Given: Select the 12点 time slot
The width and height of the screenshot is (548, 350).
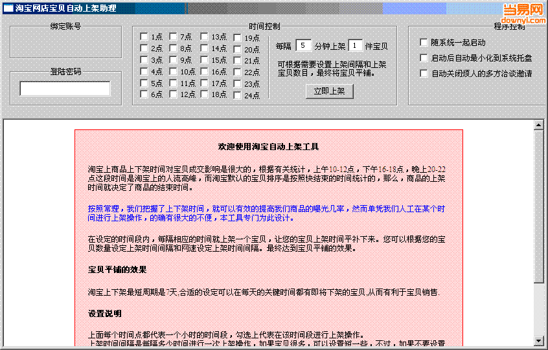Looking at the screenshot, I should pos(173,94).
